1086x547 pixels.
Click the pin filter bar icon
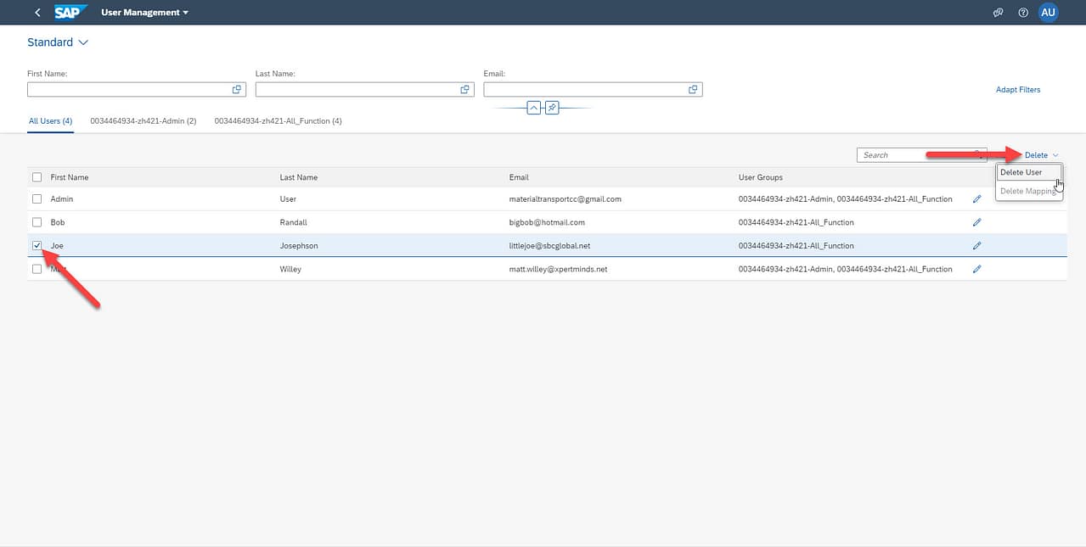(x=552, y=107)
